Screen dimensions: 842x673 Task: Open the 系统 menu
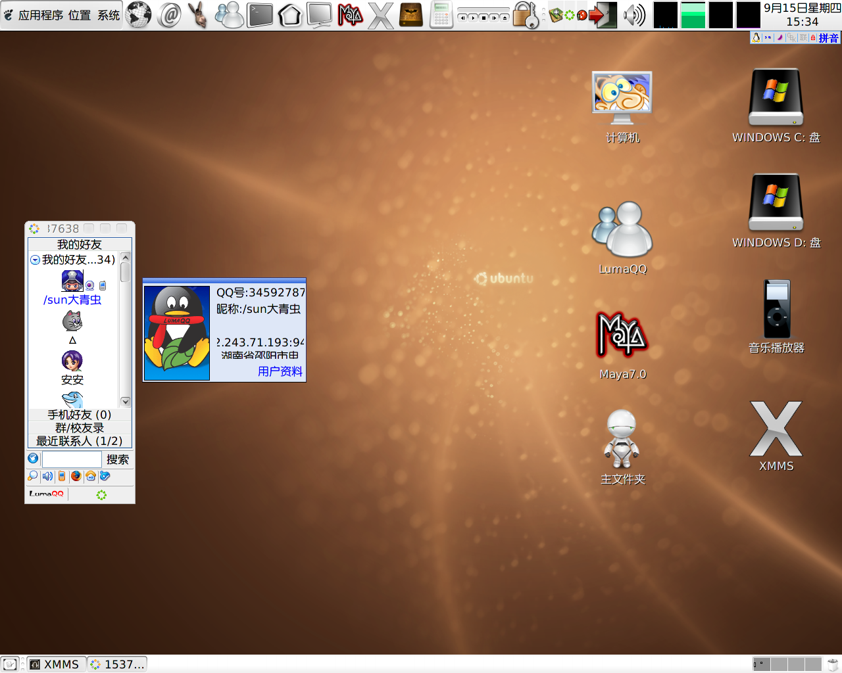pyautogui.click(x=109, y=15)
